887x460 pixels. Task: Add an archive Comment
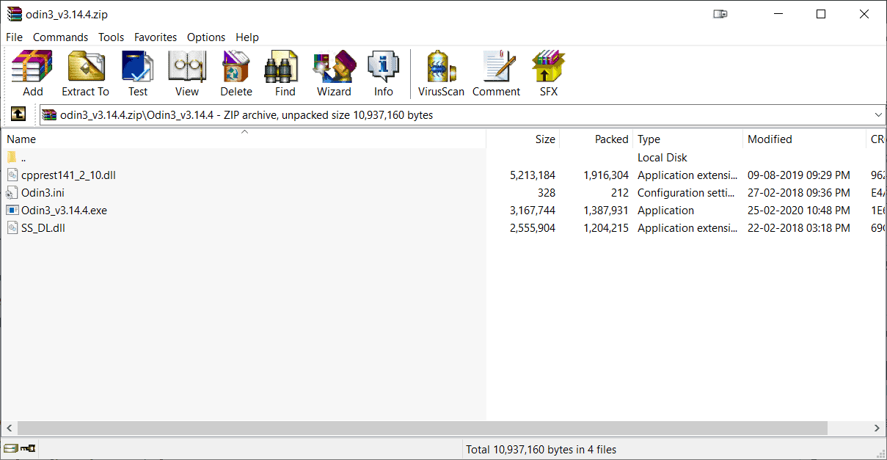tap(497, 74)
